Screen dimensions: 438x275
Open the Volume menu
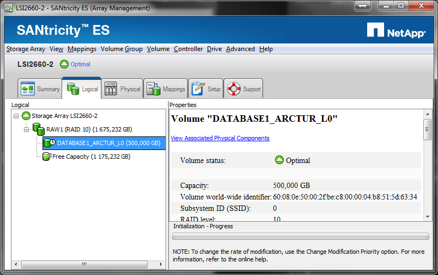point(158,49)
